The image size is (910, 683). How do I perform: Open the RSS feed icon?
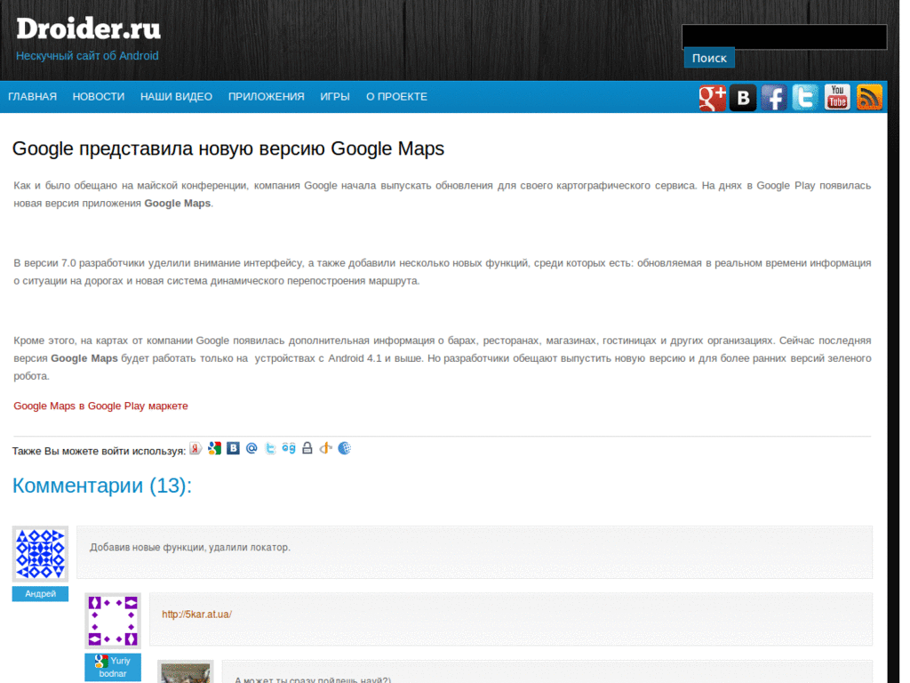tap(869, 98)
